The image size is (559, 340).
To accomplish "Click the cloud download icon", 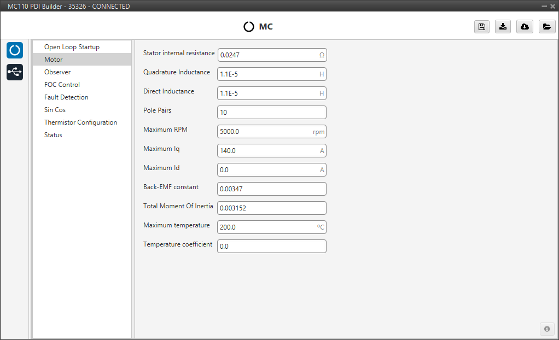I will point(525,27).
